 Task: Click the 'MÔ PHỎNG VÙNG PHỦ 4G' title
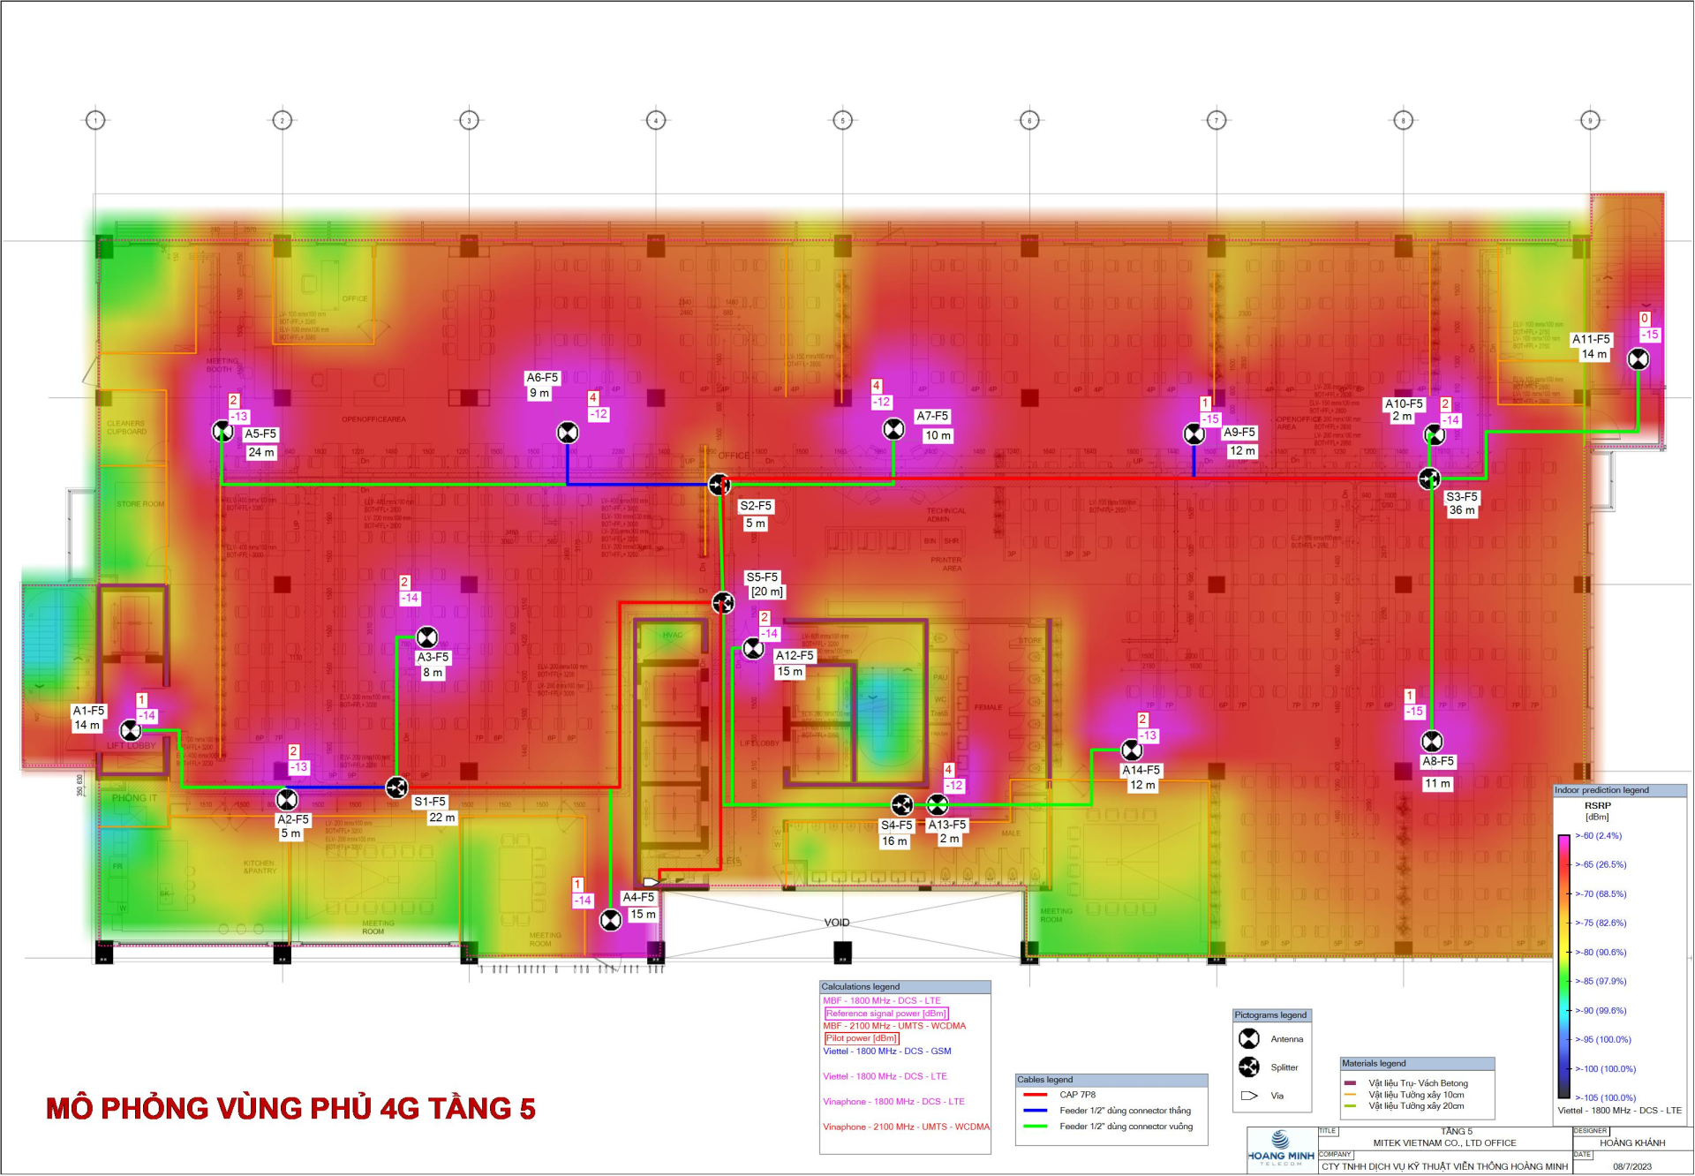click(290, 1108)
